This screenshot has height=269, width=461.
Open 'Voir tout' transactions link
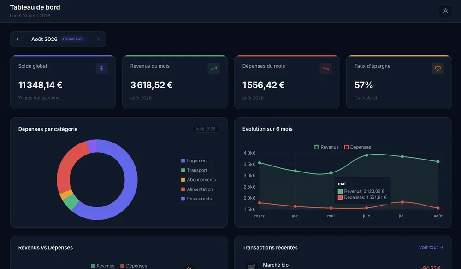tap(431, 247)
